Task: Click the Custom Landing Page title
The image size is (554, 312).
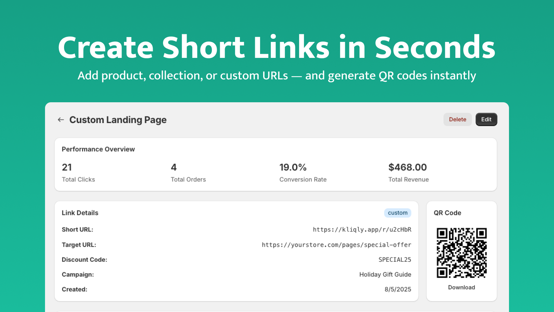Action: (x=118, y=120)
